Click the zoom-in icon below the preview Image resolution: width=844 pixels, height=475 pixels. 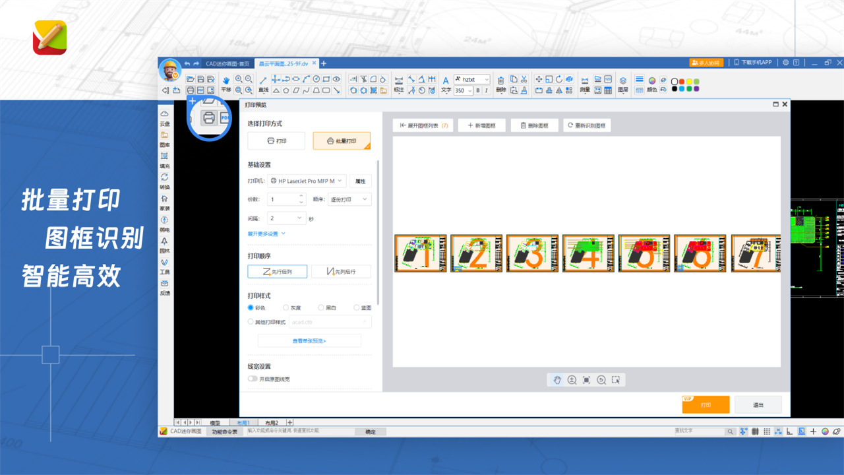pos(572,380)
